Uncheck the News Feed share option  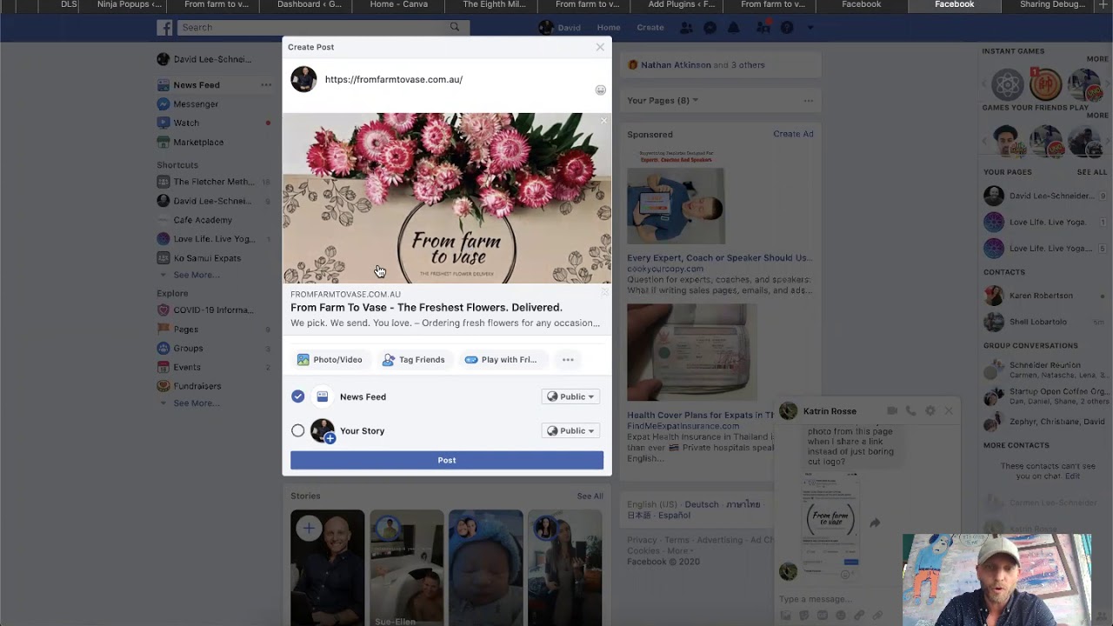pyautogui.click(x=298, y=396)
